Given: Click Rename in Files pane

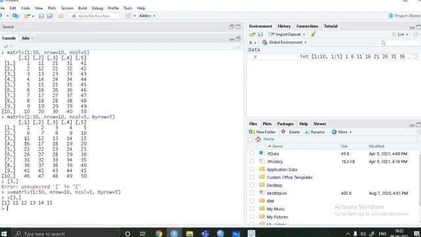Looking at the screenshot, I should (x=314, y=132).
